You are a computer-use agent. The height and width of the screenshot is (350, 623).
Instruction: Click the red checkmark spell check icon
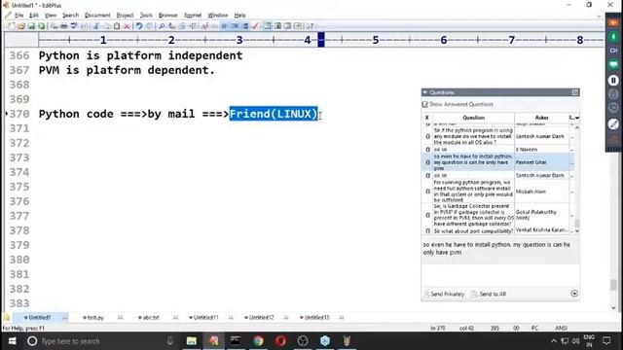click(255, 26)
